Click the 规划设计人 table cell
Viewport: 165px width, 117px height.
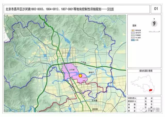pyautogui.click(x=132, y=101)
